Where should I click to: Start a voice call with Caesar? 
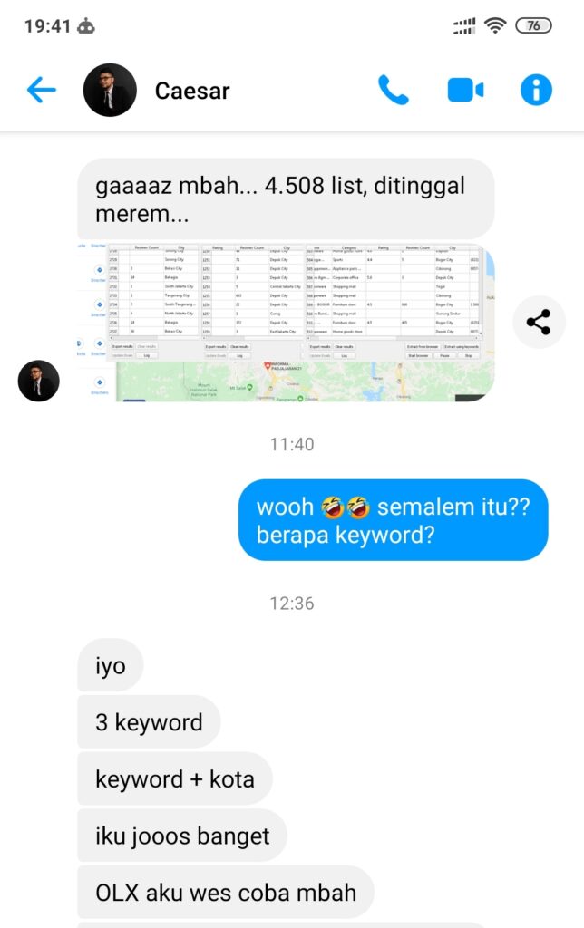(394, 90)
